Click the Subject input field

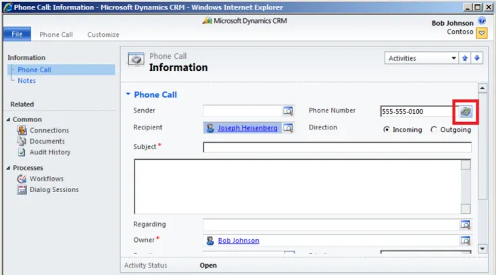click(x=337, y=148)
